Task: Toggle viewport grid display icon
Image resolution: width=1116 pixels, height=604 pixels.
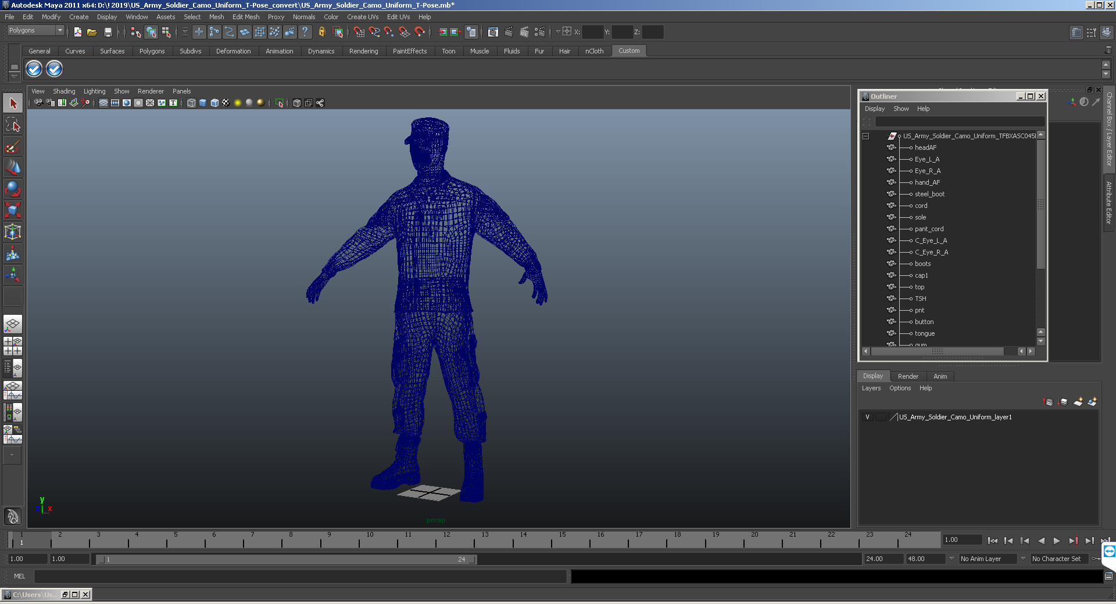Action: (x=103, y=103)
